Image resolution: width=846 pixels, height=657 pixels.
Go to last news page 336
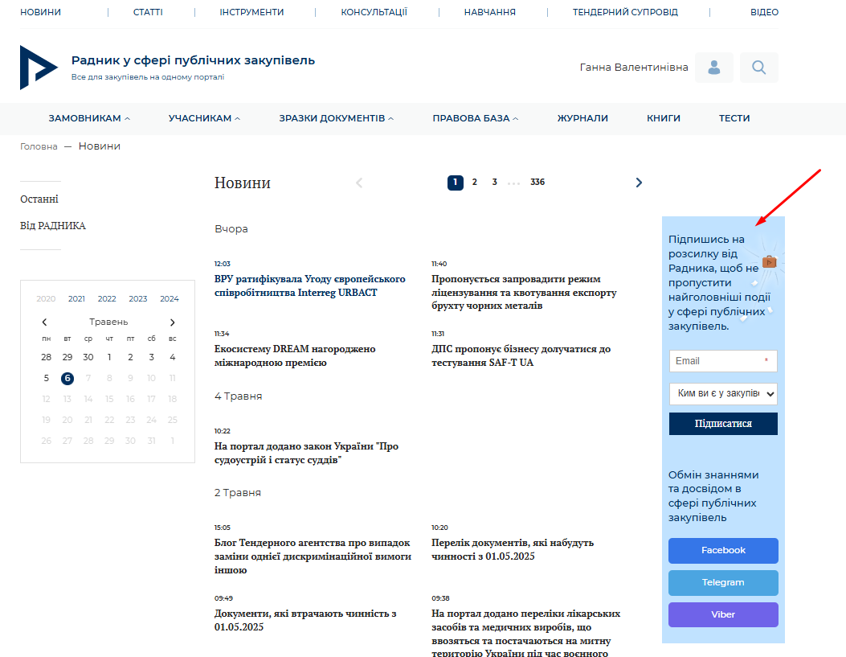click(537, 182)
